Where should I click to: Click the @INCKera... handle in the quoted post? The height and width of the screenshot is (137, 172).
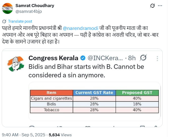(x=105, y=58)
